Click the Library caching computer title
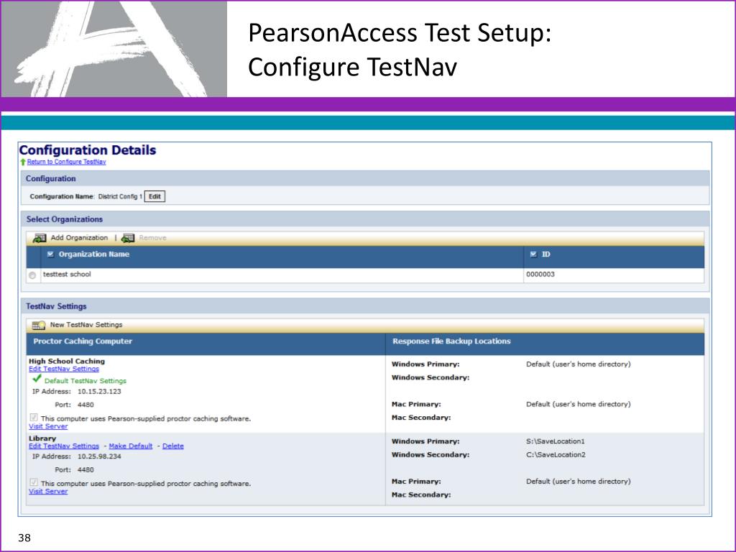Image resolution: width=736 pixels, height=552 pixels. pos(42,438)
